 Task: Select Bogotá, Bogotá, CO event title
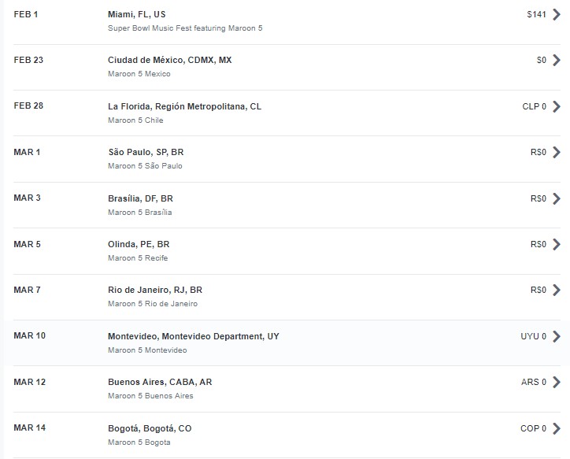tap(150, 429)
